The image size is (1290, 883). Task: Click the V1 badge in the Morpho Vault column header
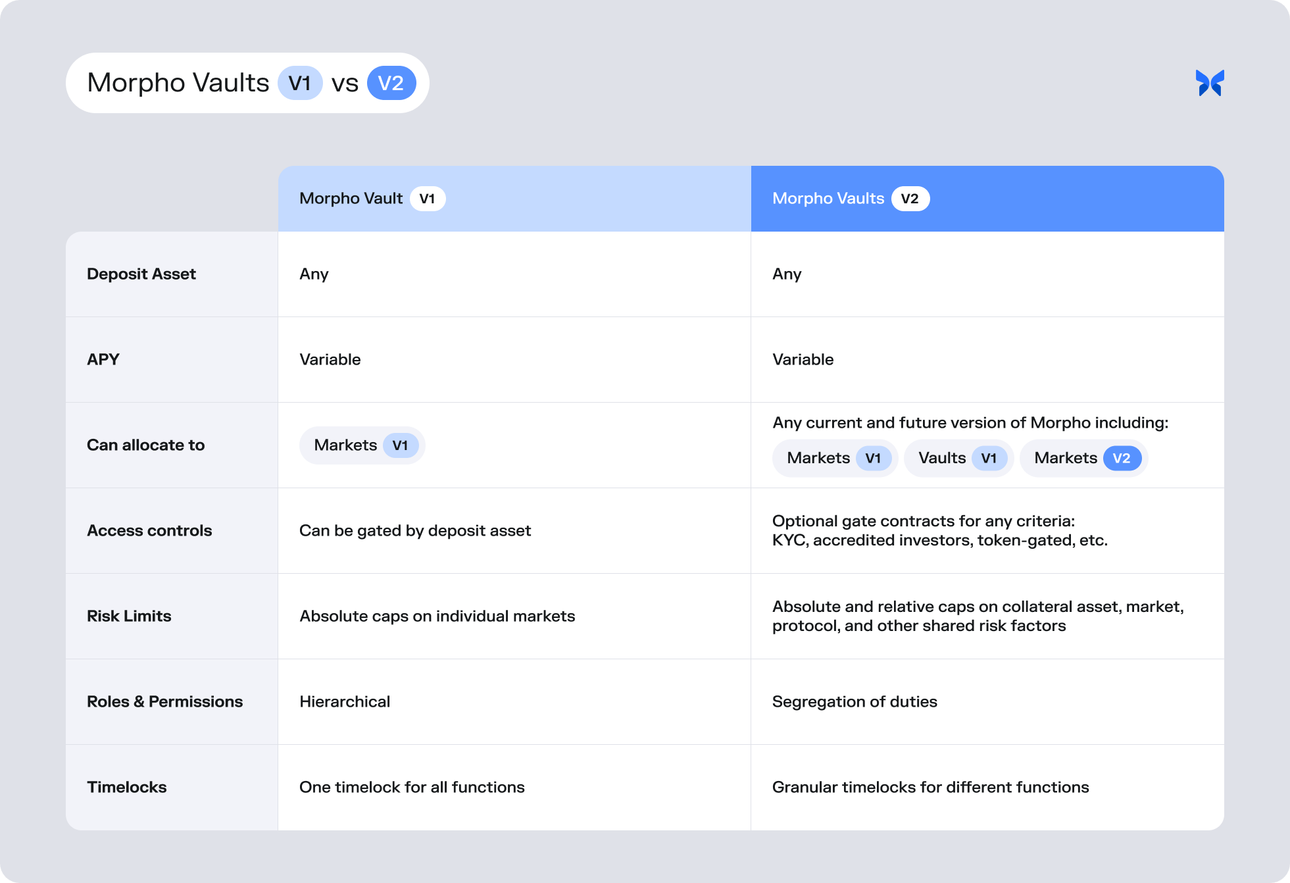(428, 199)
